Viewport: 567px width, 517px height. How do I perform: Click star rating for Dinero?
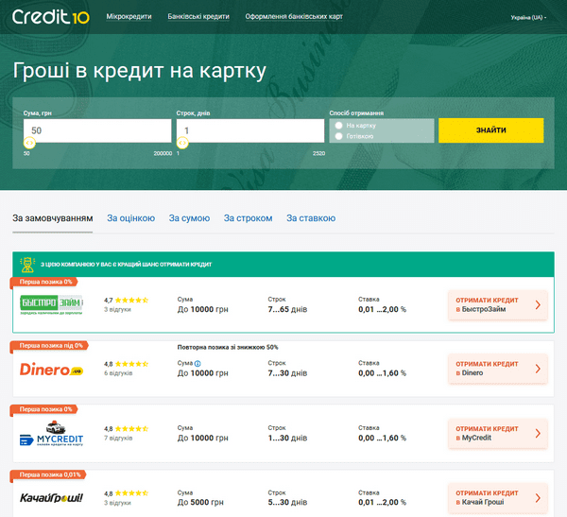[x=131, y=364]
